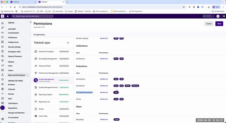Screen dimensions: 226x123
Task: Open the Chrome tab search dropdown arrow
Action: click(223, 2)
